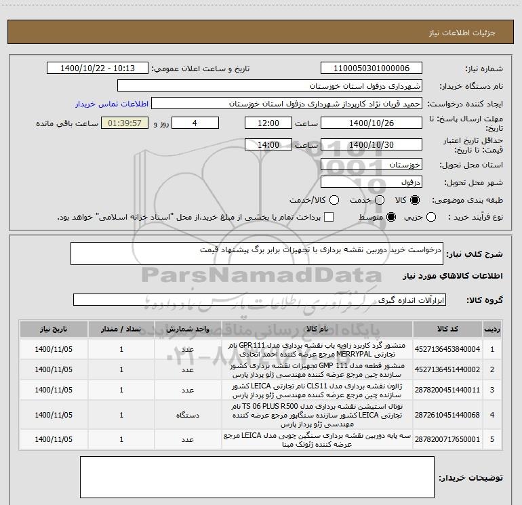Click the شماره نیاز field 1100050301000006
Screen dimensions: 522x505
(x=372, y=68)
